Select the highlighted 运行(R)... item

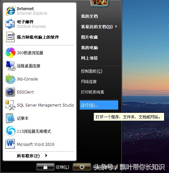(x=99, y=105)
